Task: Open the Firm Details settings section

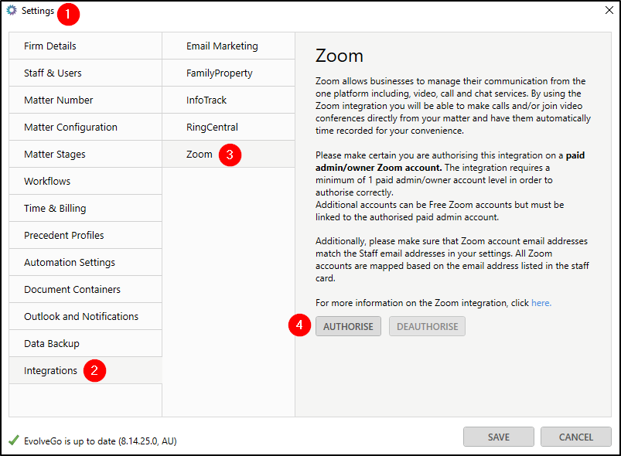Action: (85, 46)
